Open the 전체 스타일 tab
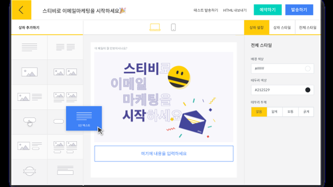Image resolution: width=333 pixels, height=187 pixels. (308, 28)
